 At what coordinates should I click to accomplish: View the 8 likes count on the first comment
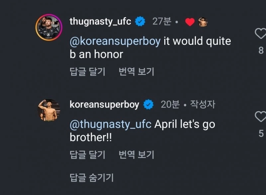(x=261, y=50)
